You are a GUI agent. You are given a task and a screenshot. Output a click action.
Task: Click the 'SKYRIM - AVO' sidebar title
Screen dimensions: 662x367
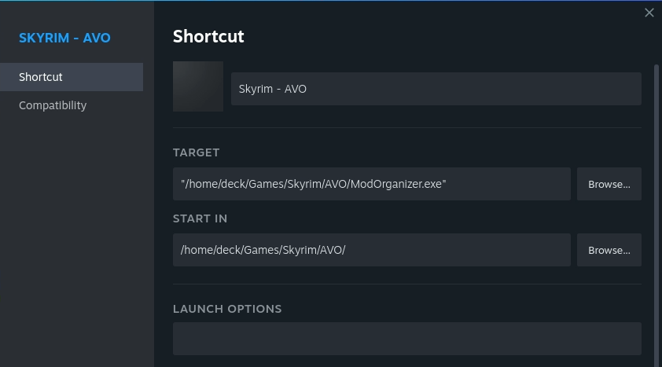(64, 38)
